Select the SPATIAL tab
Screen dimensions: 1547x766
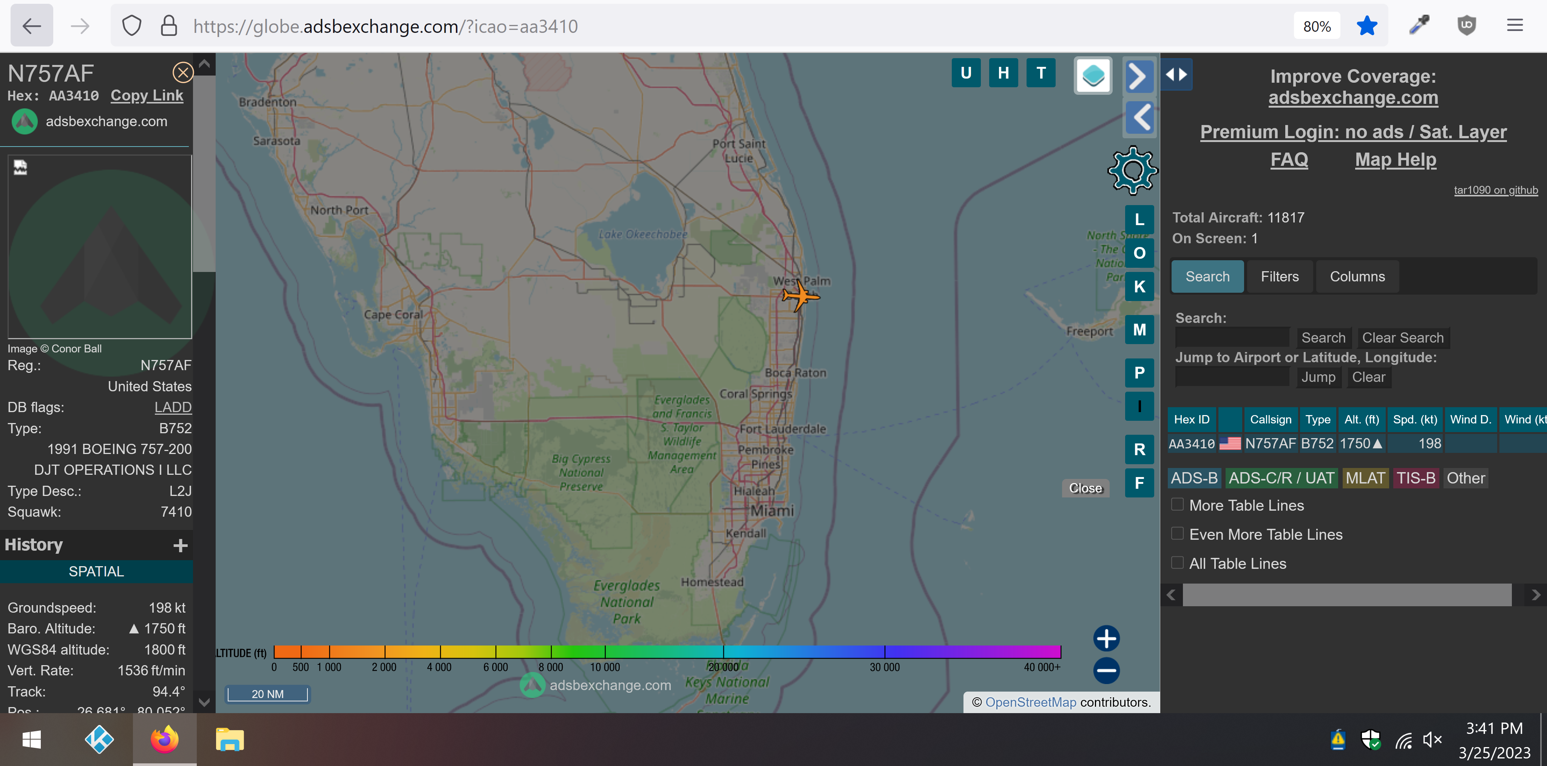96,571
